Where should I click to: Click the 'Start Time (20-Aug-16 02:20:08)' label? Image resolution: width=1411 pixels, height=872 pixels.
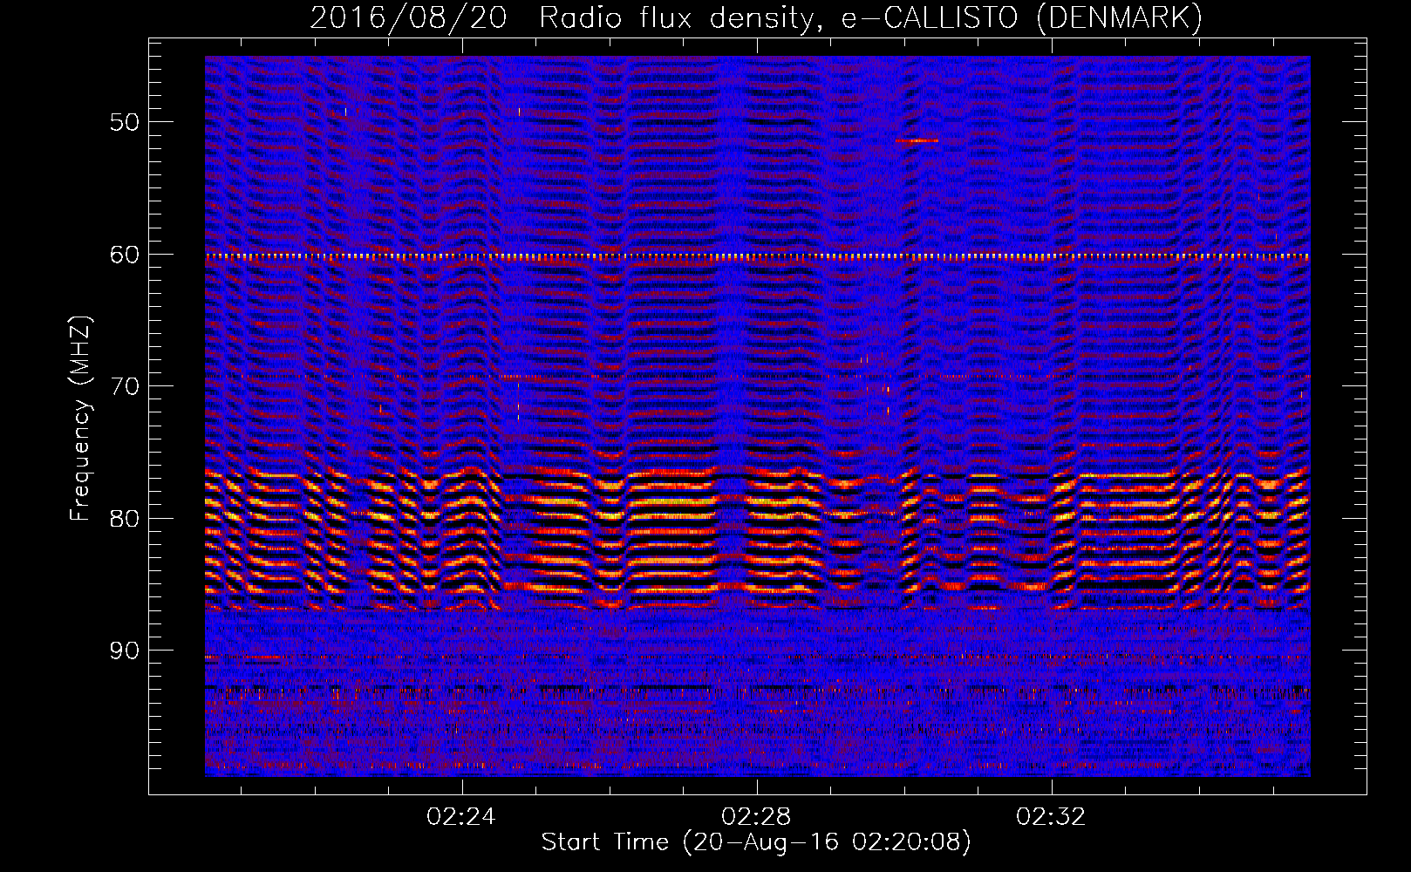[x=756, y=842]
